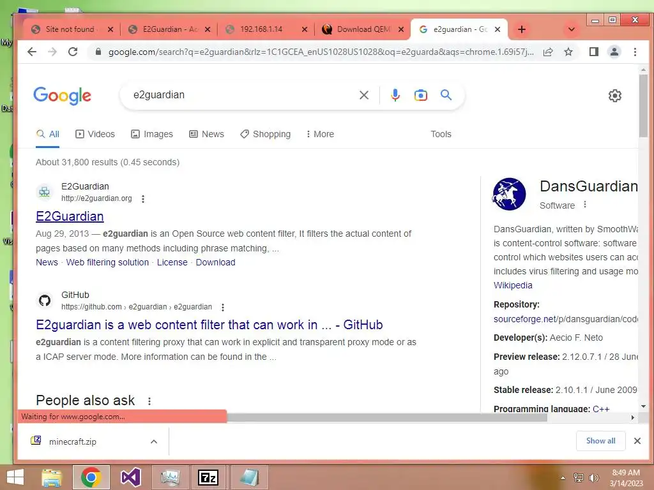The height and width of the screenshot is (490, 654).
Task: Open the GitHub E2guardian result link
Action: (x=209, y=325)
